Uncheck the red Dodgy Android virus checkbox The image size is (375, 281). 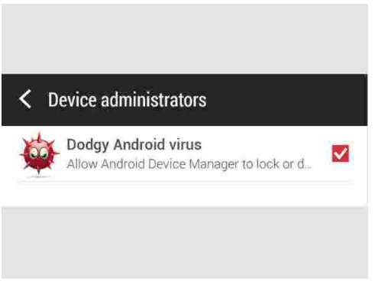click(340, 153)
